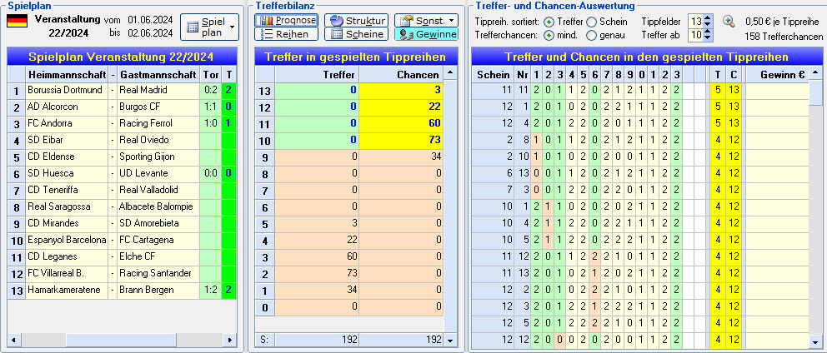Select the Espanyol Barcelona cell
The image size is (827, 353).
(67, 240)
